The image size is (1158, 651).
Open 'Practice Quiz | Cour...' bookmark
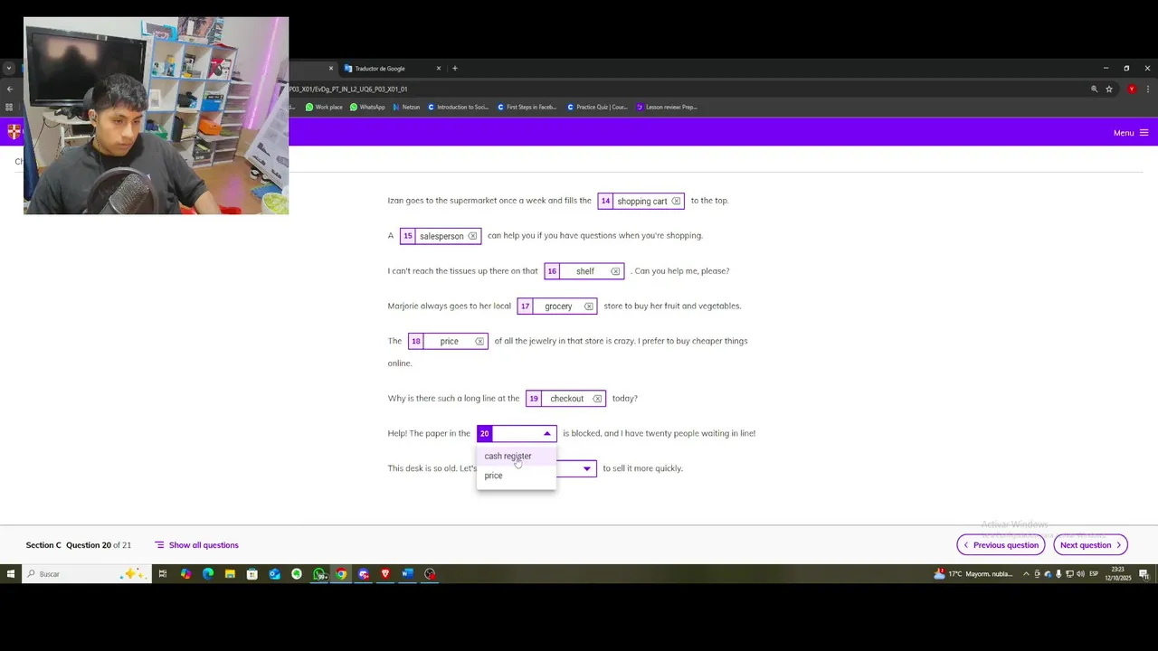click(597, 107)
